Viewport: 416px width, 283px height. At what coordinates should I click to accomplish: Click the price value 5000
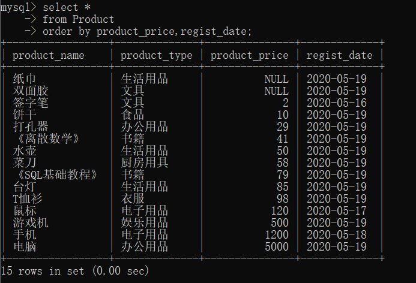[277, 246]
